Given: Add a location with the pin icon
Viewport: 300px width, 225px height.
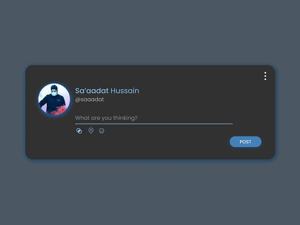Looking at the screenshot, I should click(x=91, y=131).
